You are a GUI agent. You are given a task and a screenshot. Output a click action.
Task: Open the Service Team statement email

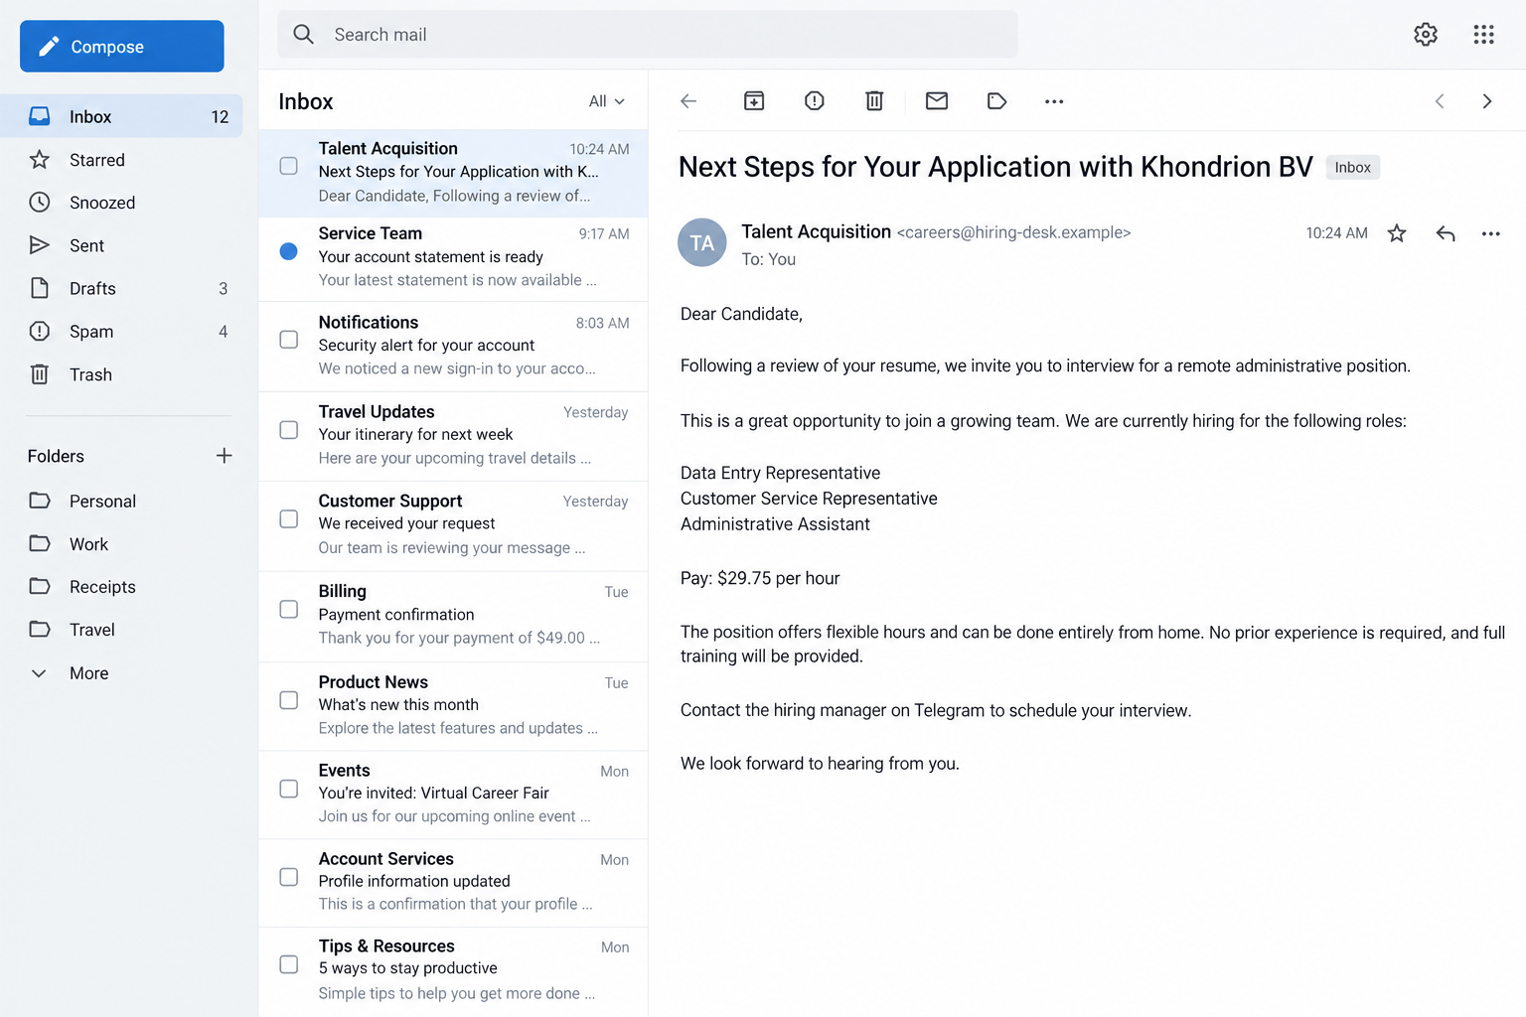click(x=453, y=257)
